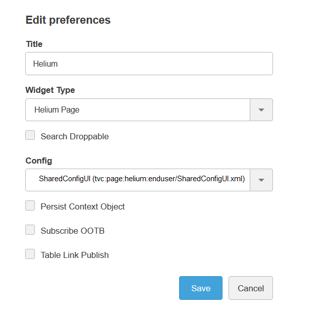
Task: Click the Search Droppable label text
Action: [x=75, y=136]
